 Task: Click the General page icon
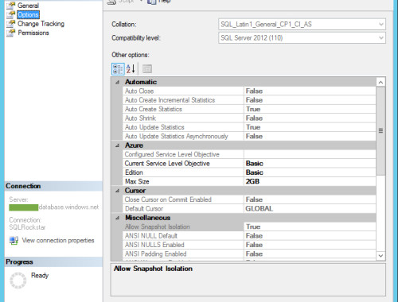click(11, 6)
